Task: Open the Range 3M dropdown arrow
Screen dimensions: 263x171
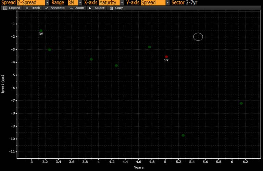Action: pyautogui.click(x=80, y=2)
